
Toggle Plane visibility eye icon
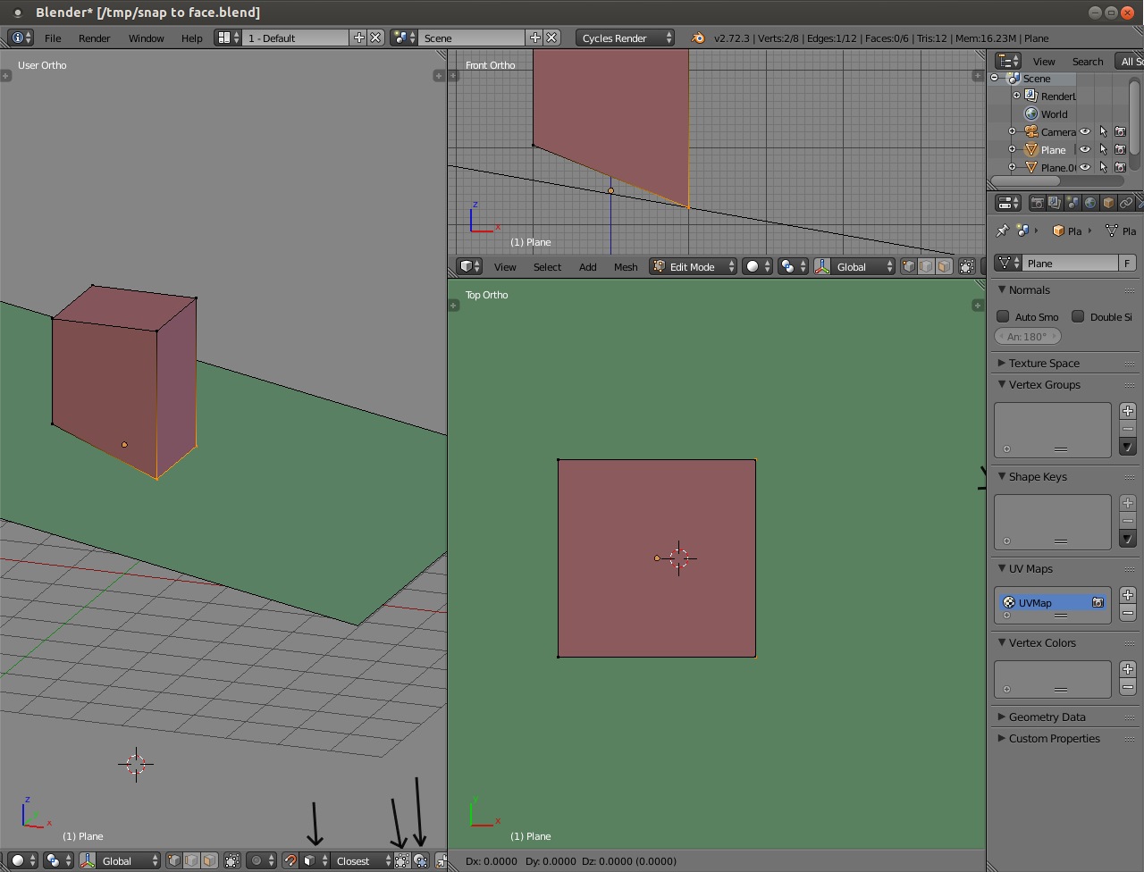(1085, 149)
